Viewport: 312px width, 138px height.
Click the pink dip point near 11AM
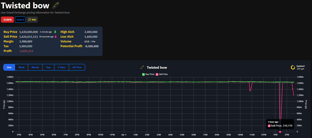(250, 91)
